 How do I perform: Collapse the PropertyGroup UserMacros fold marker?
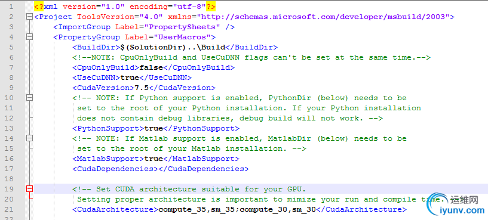pos(29,37)
